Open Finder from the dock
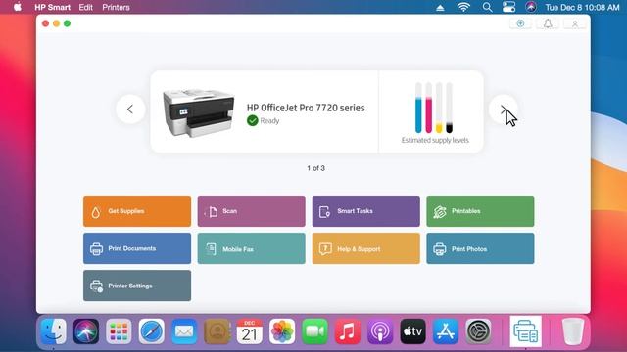The image size is (627, 352). point(53,331)
